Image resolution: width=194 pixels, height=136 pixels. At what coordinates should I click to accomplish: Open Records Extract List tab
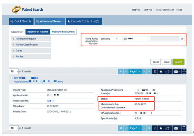click(x=84, y=21)
